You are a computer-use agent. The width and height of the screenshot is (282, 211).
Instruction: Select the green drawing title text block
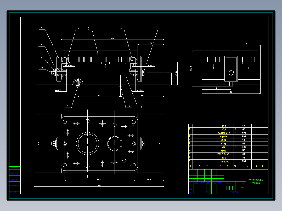click(256, 181)
